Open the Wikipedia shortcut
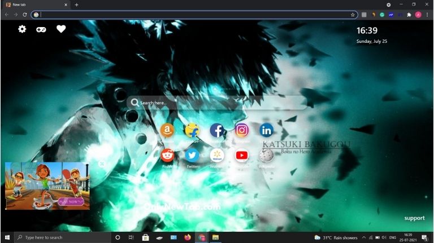 click(x=266, y=155)
